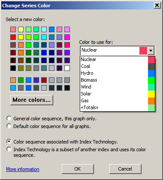The width and height of the screenshot is (163, 180).
Task: Select the white color swatch
Action: click(x=67, y=68)
